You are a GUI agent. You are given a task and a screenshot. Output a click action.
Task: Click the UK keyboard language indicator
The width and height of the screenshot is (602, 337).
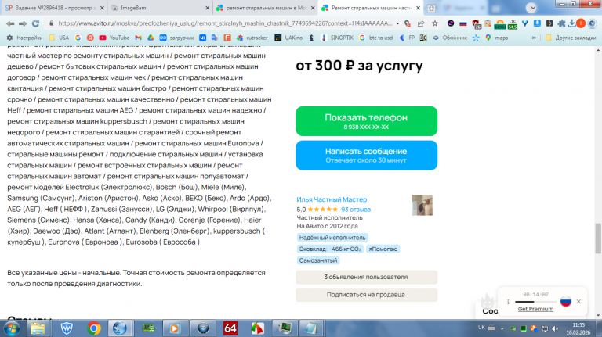(481, 328)
